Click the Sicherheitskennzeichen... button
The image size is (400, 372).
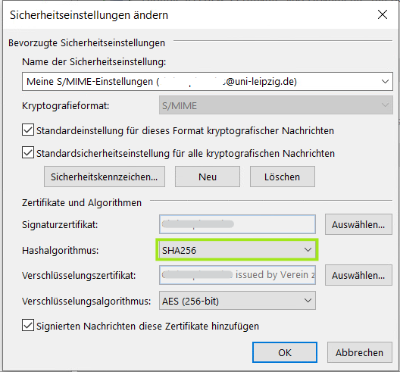105,177
